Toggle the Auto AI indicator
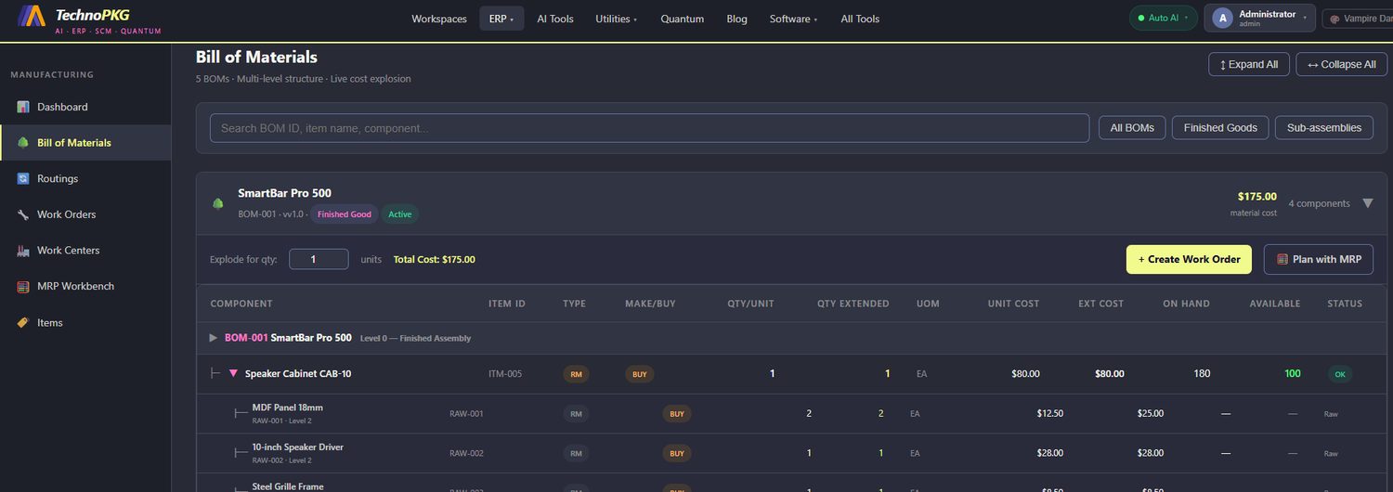Viewport: 1393px width, 492px height. tap(1164, 18)
